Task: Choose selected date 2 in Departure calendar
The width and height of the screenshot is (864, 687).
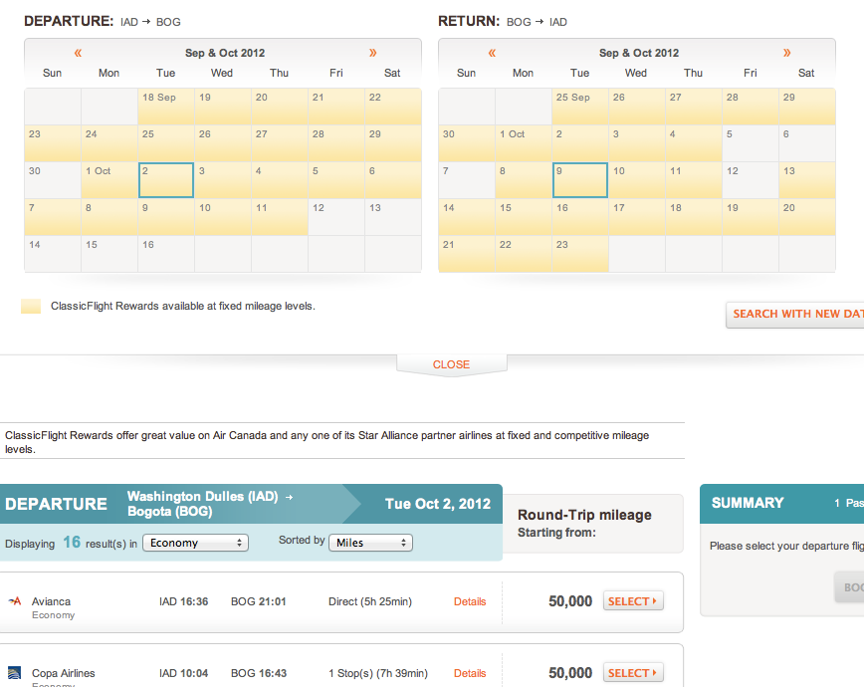Action: (166, 180)
